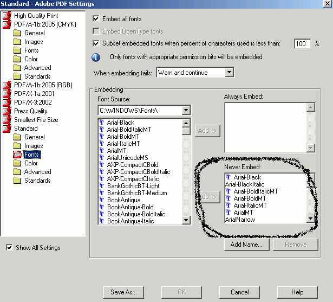Click the Images folder icon under PDF/A-1b CMYK

17,42
